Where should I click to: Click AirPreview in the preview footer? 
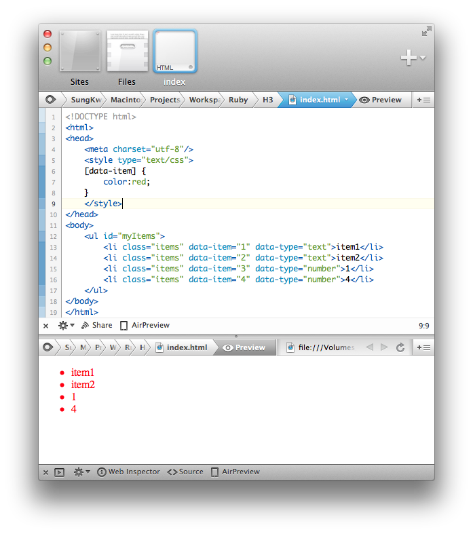[x=235, y=472]
